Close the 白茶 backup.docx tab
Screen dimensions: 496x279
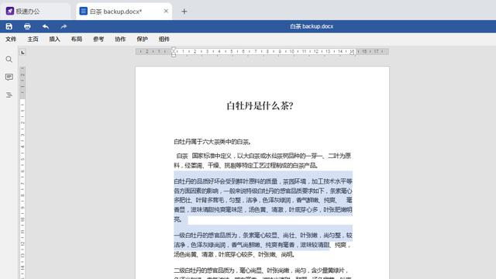point(166,11)
